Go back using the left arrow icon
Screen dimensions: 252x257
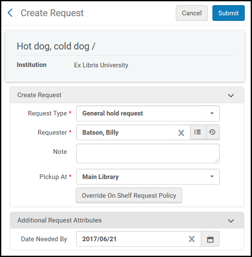click(10, 13)
